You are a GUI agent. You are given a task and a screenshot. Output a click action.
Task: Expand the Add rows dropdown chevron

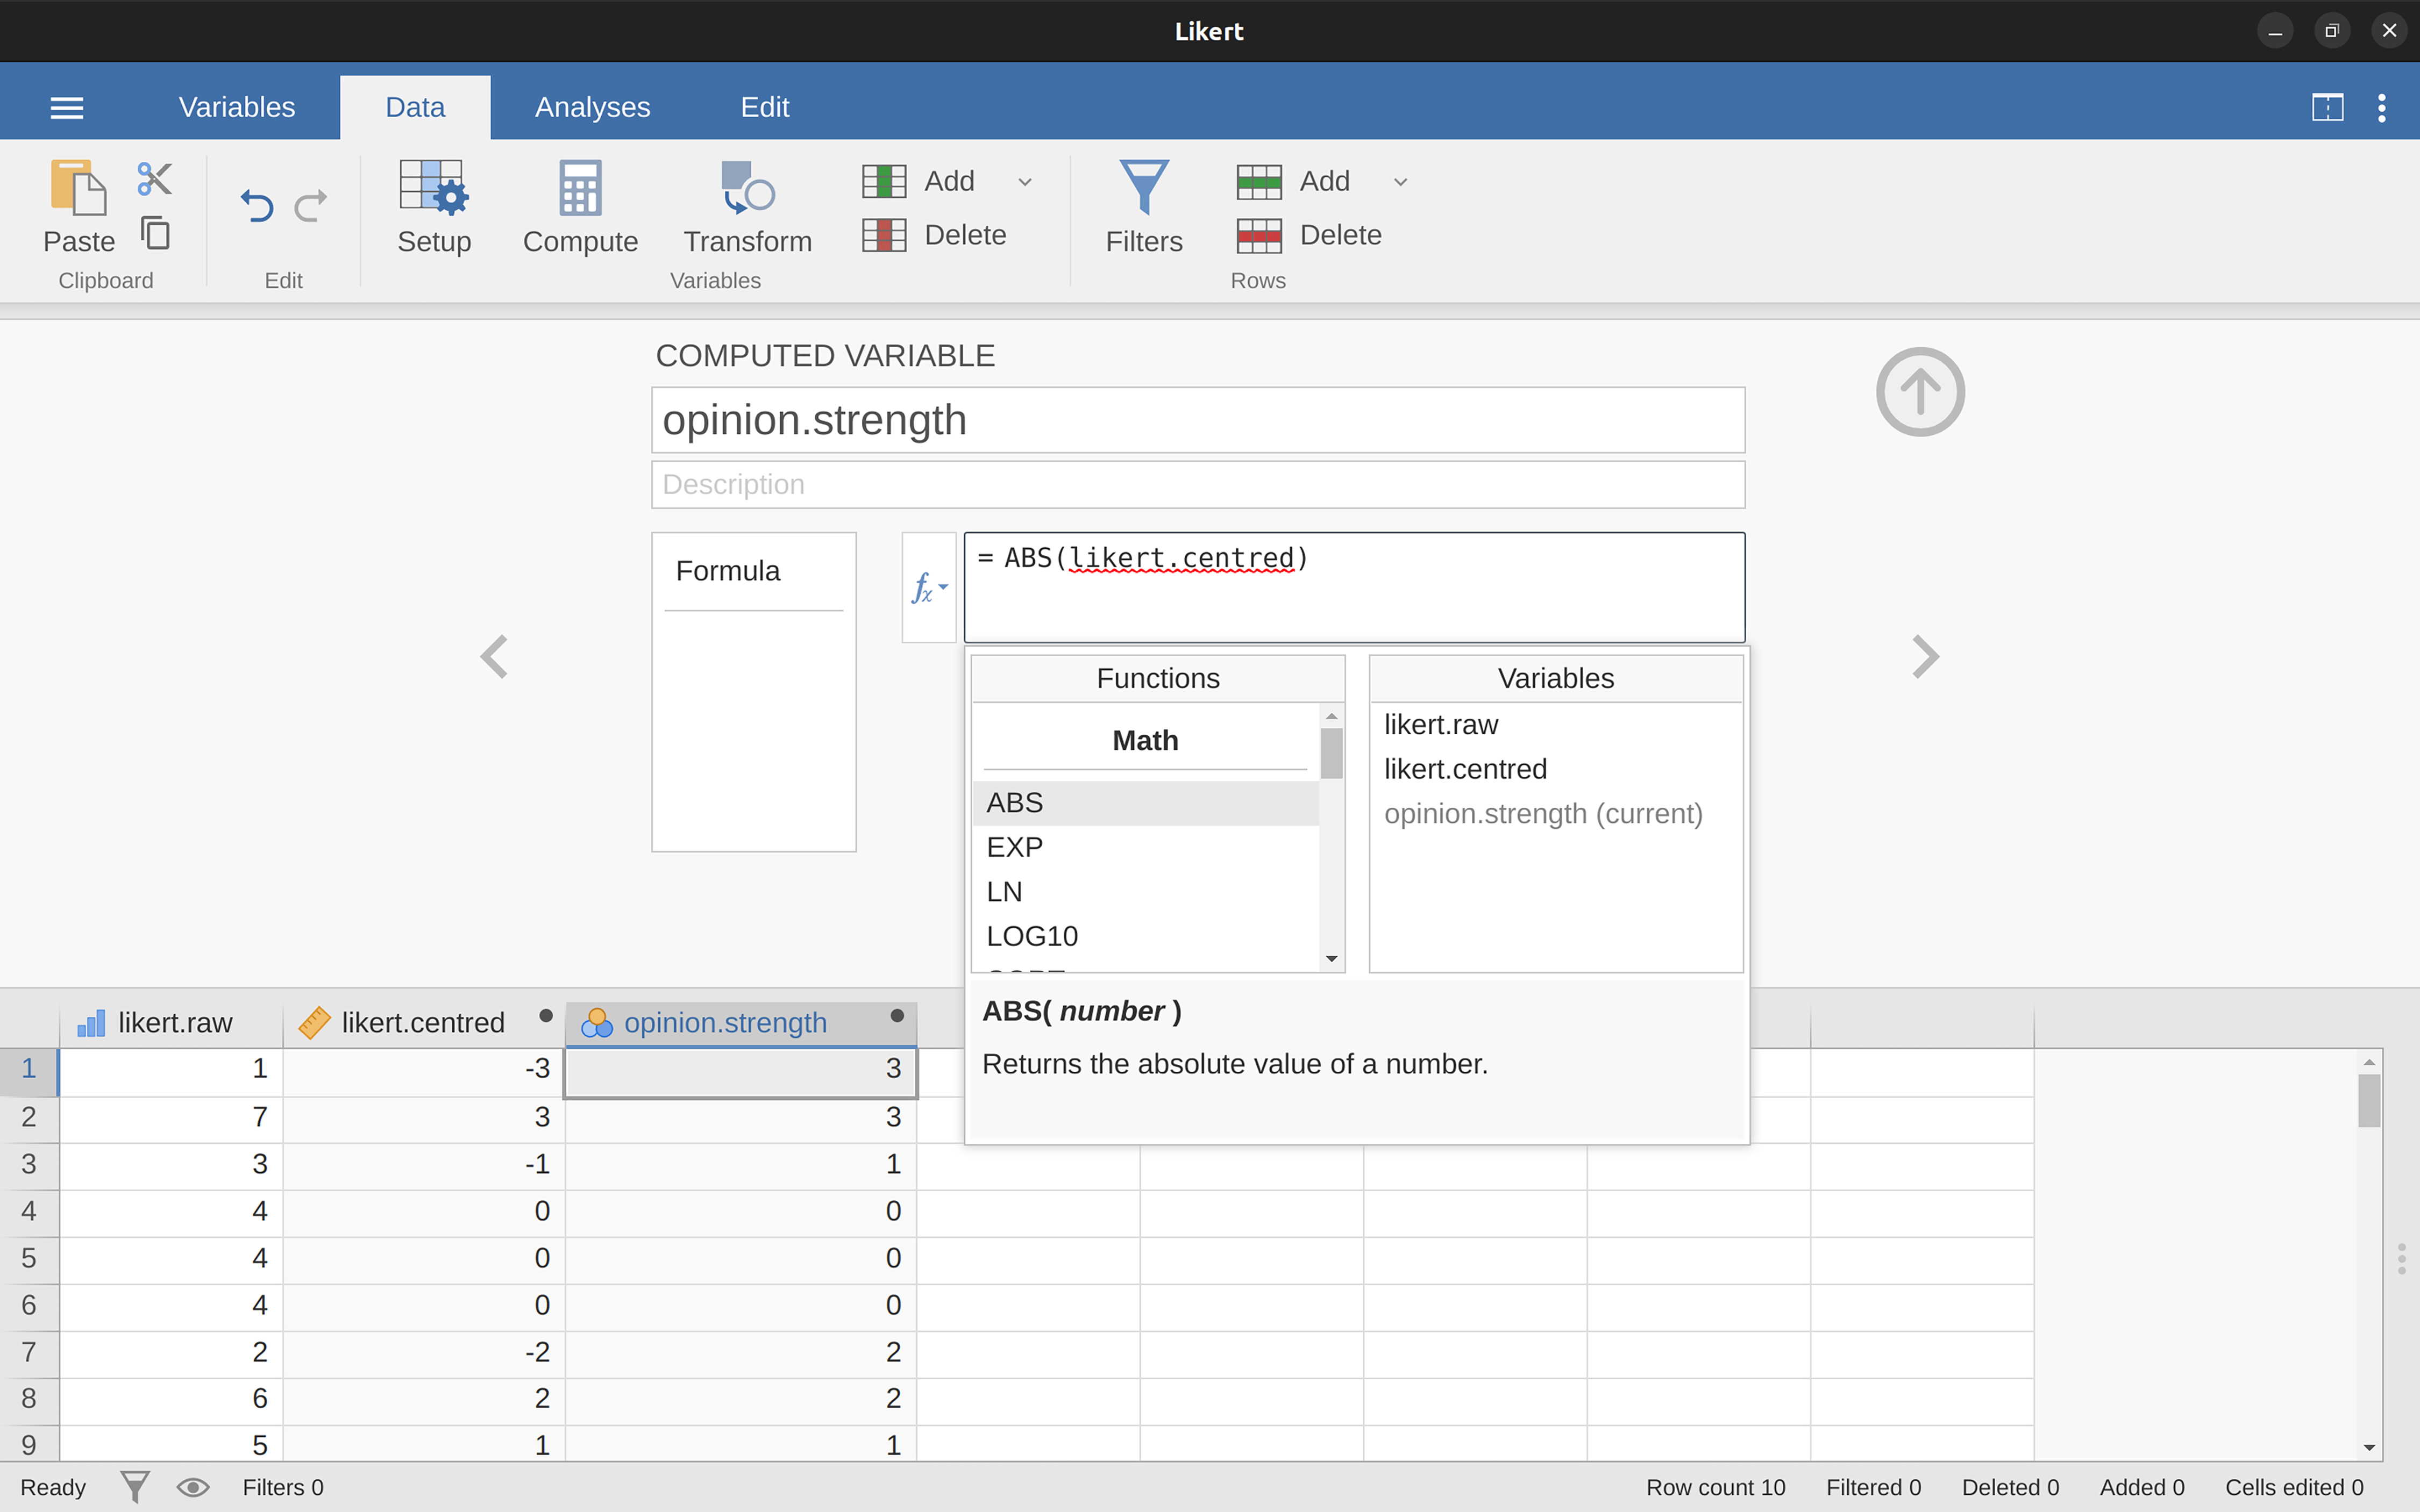pos(1399,181)
